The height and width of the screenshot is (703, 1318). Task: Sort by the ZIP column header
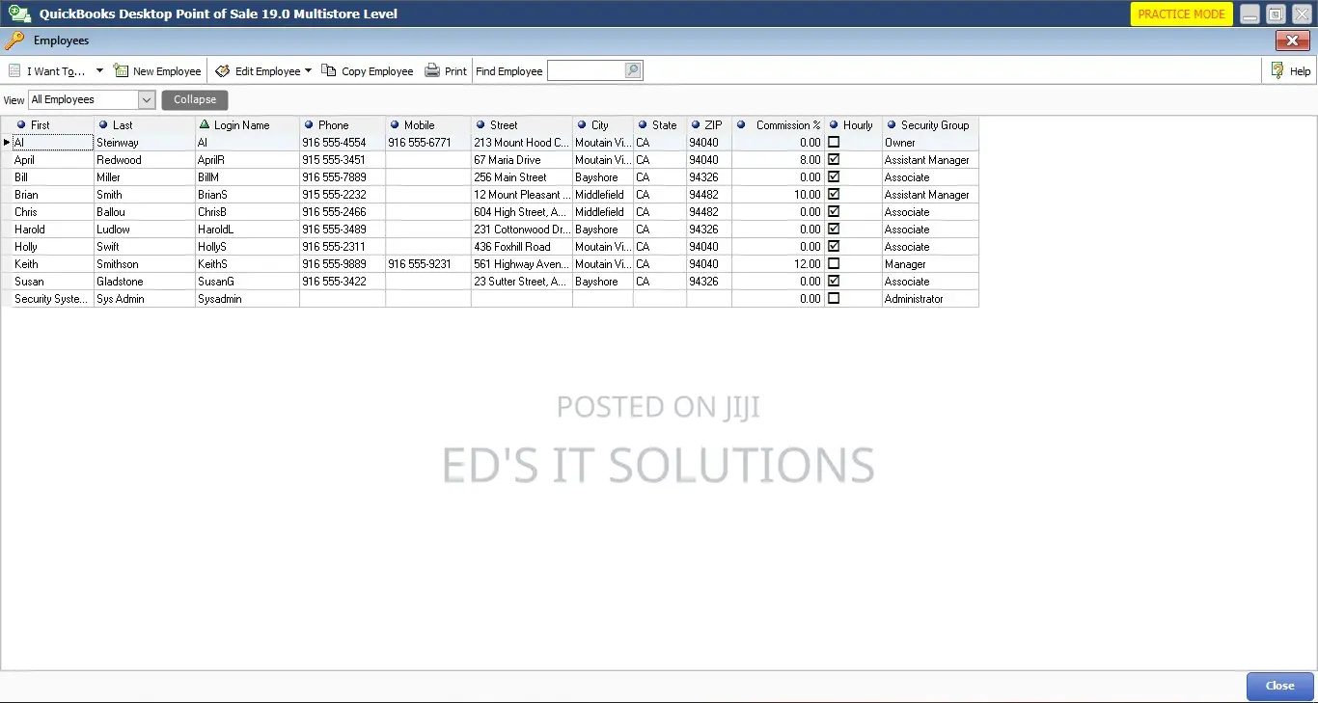click(x=709, y=125)
